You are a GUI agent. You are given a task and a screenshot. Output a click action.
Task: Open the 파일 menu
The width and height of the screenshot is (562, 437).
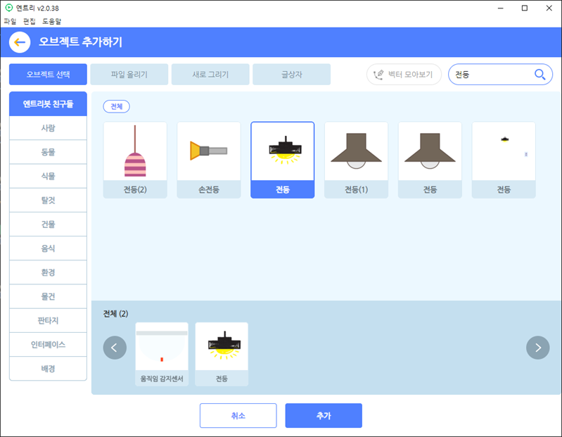10,21
